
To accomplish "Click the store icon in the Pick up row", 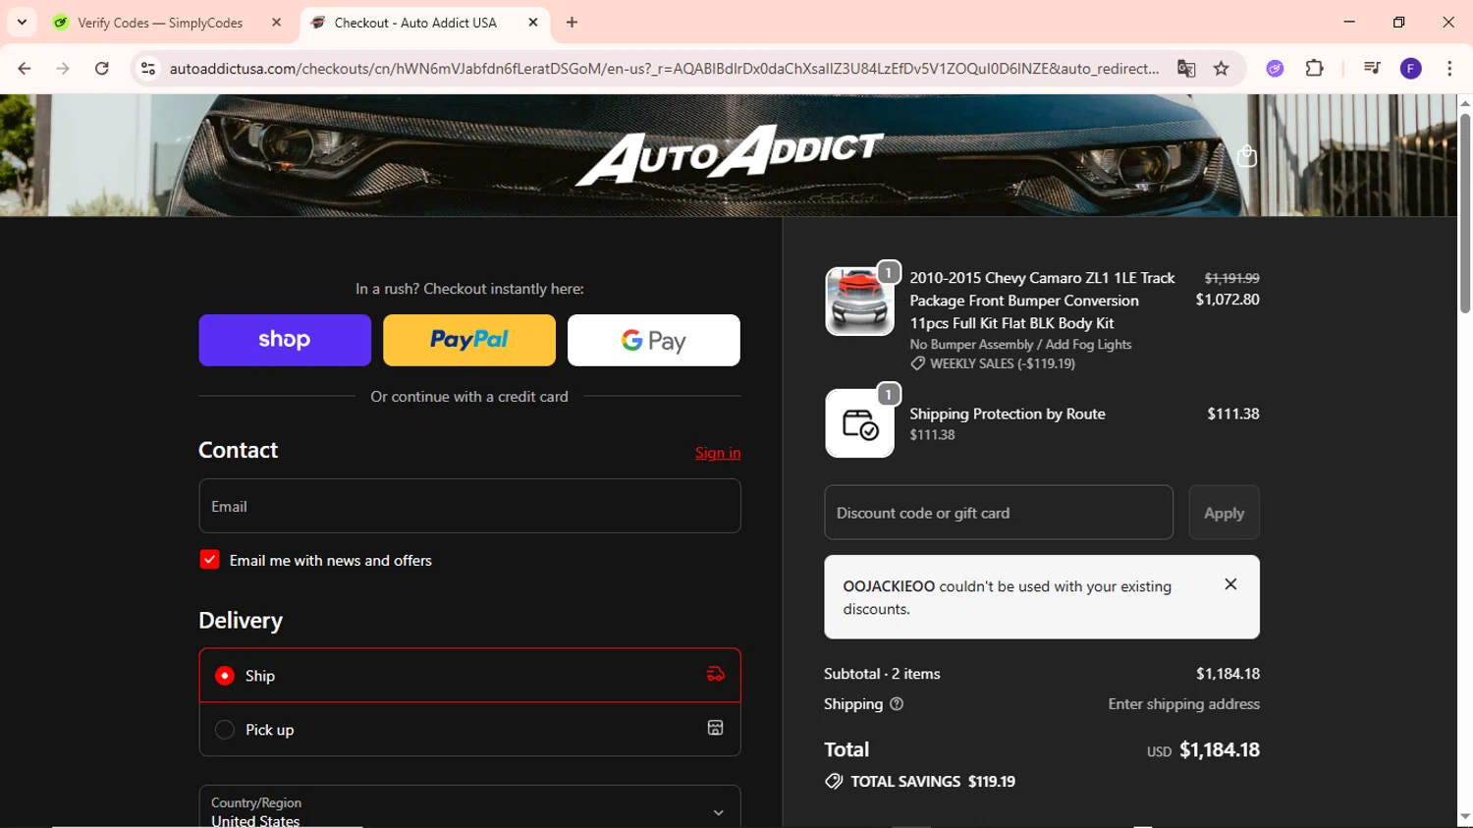I will point(716,728).
